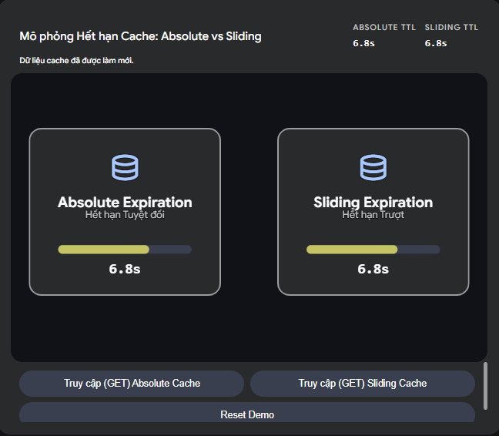The height and width of the screenshot is (436, 499).
Task: Click the Reset Demo button
Action: 247,414
